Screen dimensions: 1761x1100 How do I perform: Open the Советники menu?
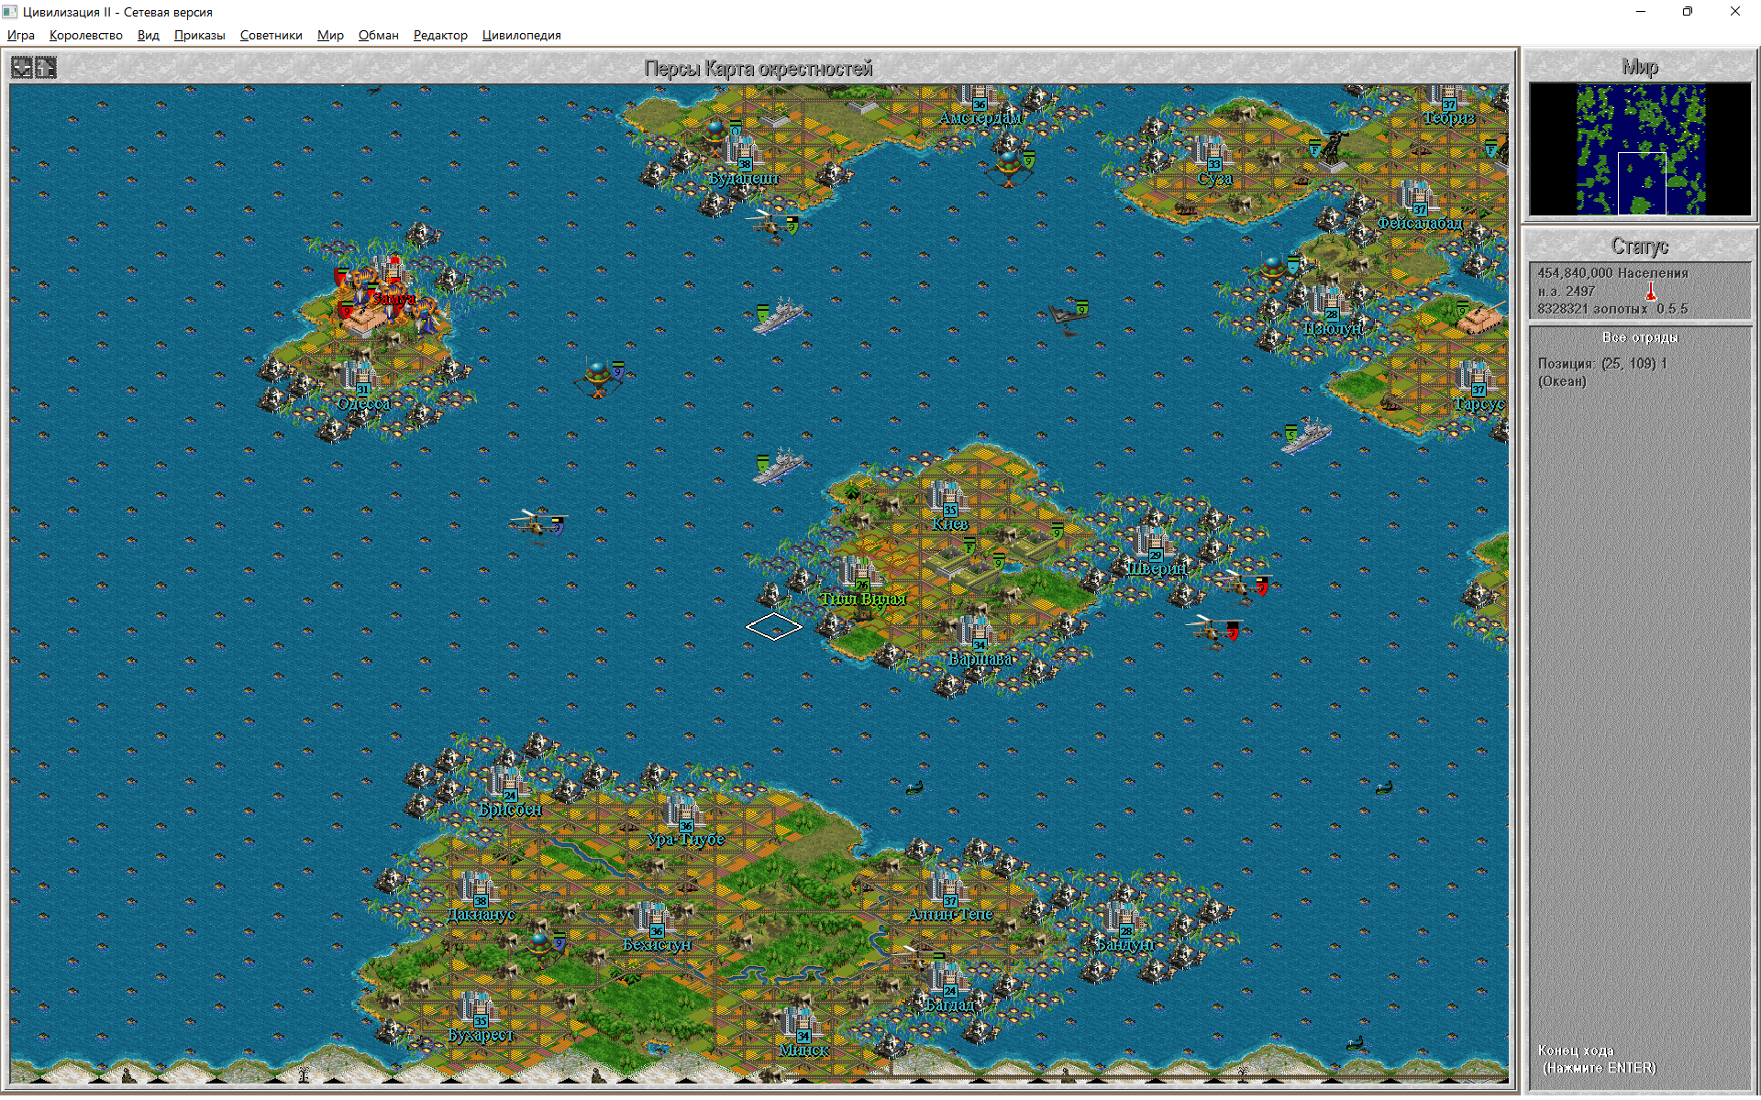(271, 35)
